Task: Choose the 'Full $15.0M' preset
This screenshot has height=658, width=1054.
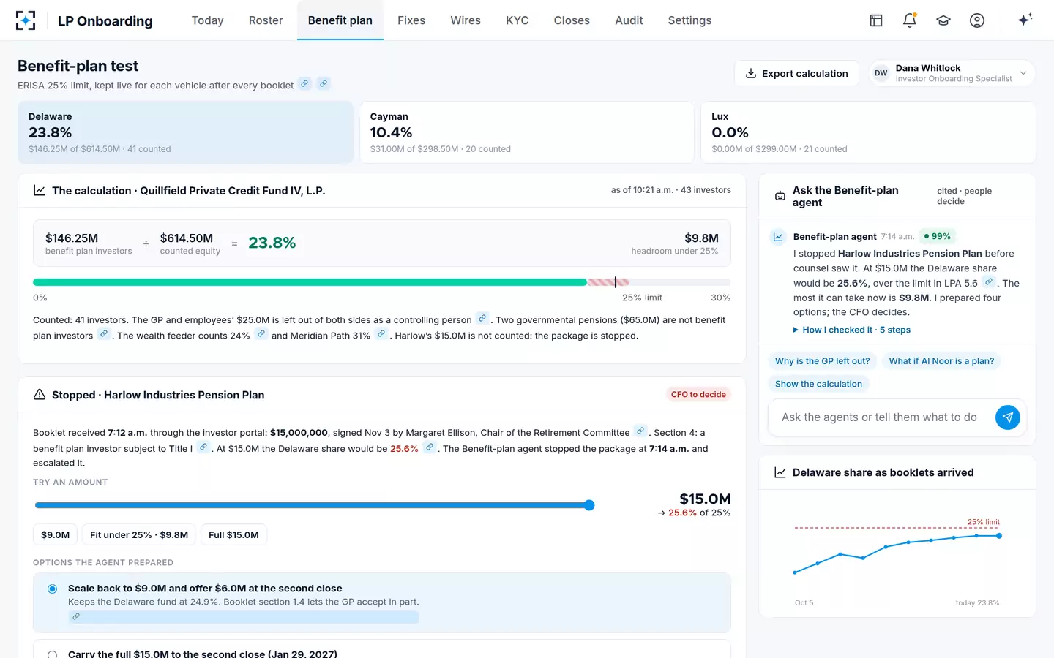Action: pyautogui.click(x=233, y=534)
